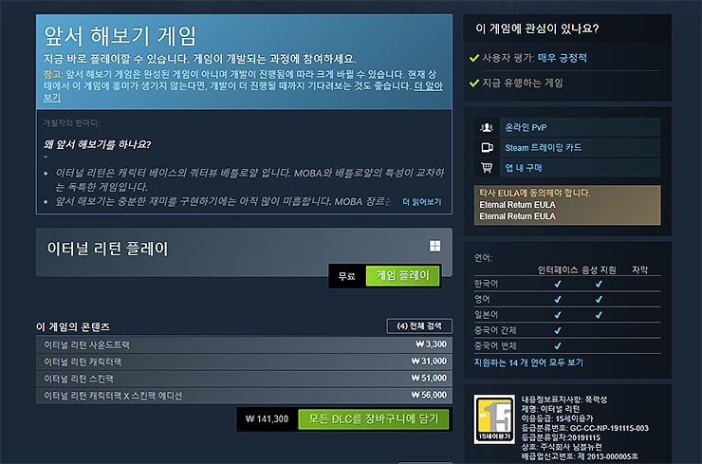This screenshot has height=464, width=702.
Task: Open the second Eternal Return EULA link
Action: pyautogui.click(x=517, y=216)
